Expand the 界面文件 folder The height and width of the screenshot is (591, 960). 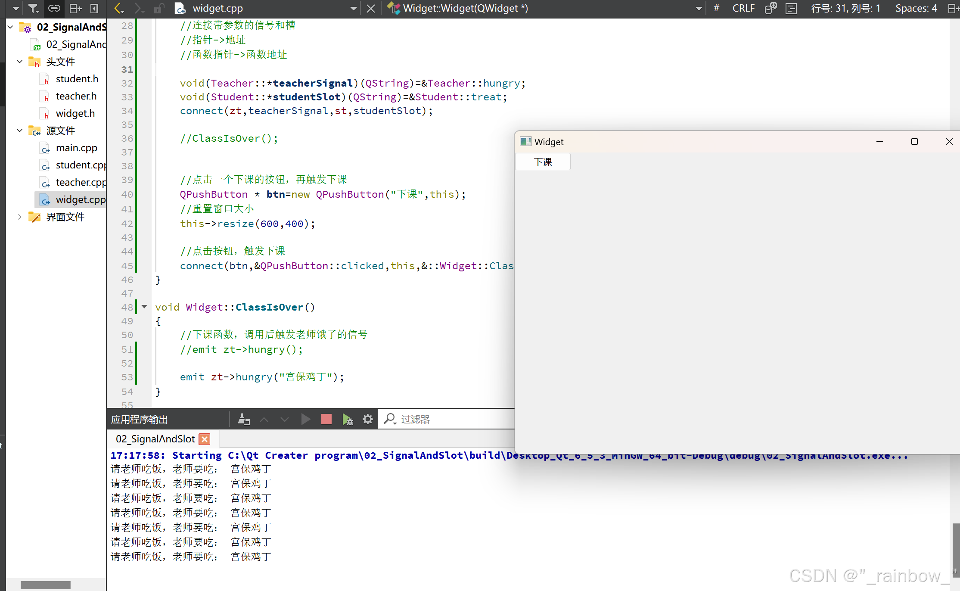[19, 217]
